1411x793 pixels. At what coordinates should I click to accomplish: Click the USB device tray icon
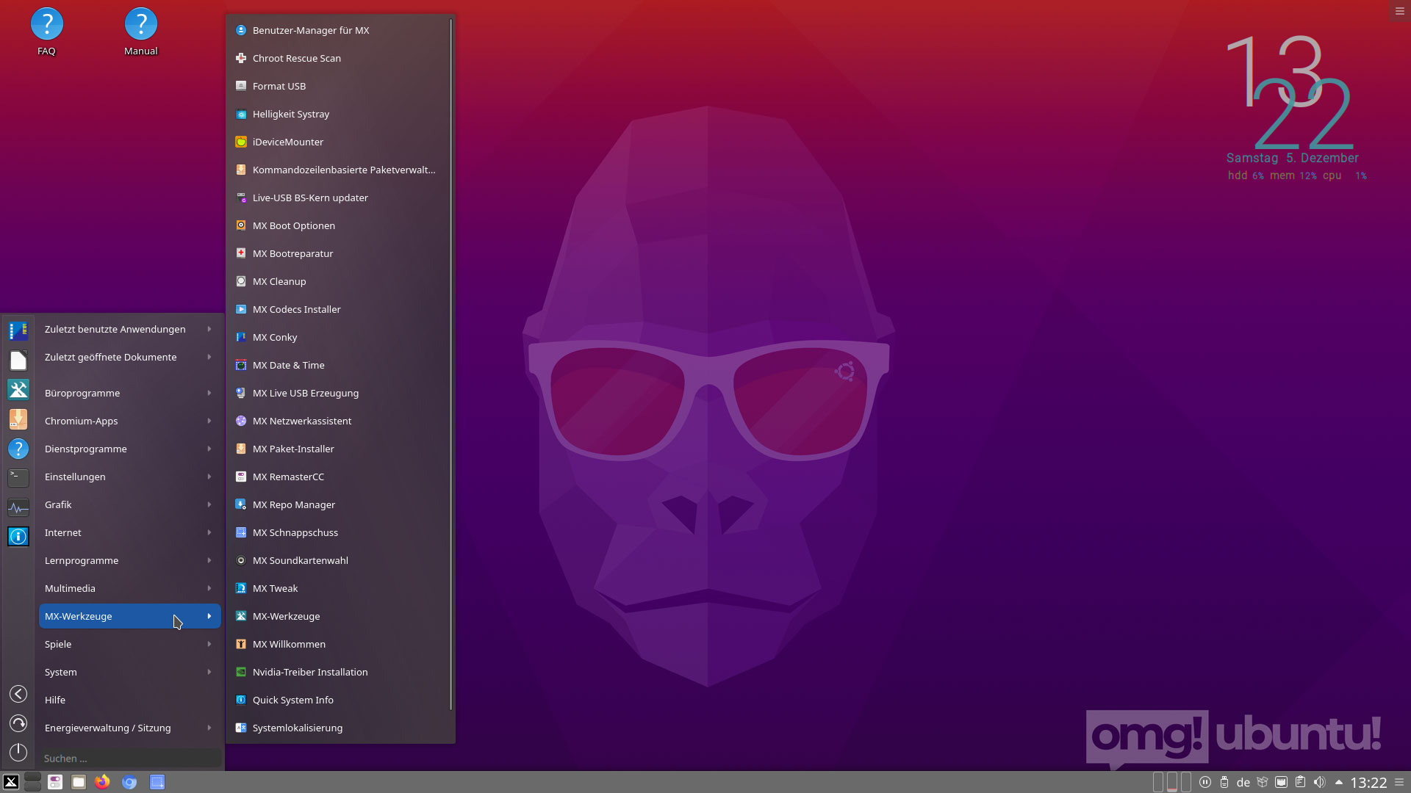(x=1224, y=782)
